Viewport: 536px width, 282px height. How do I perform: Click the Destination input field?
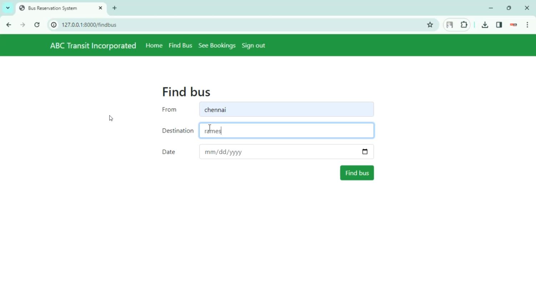287,130
